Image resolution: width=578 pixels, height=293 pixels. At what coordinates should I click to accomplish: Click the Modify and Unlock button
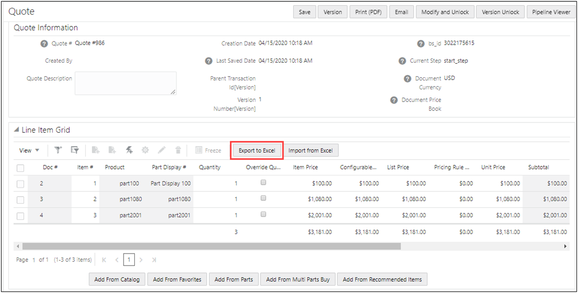pos(445,12)
